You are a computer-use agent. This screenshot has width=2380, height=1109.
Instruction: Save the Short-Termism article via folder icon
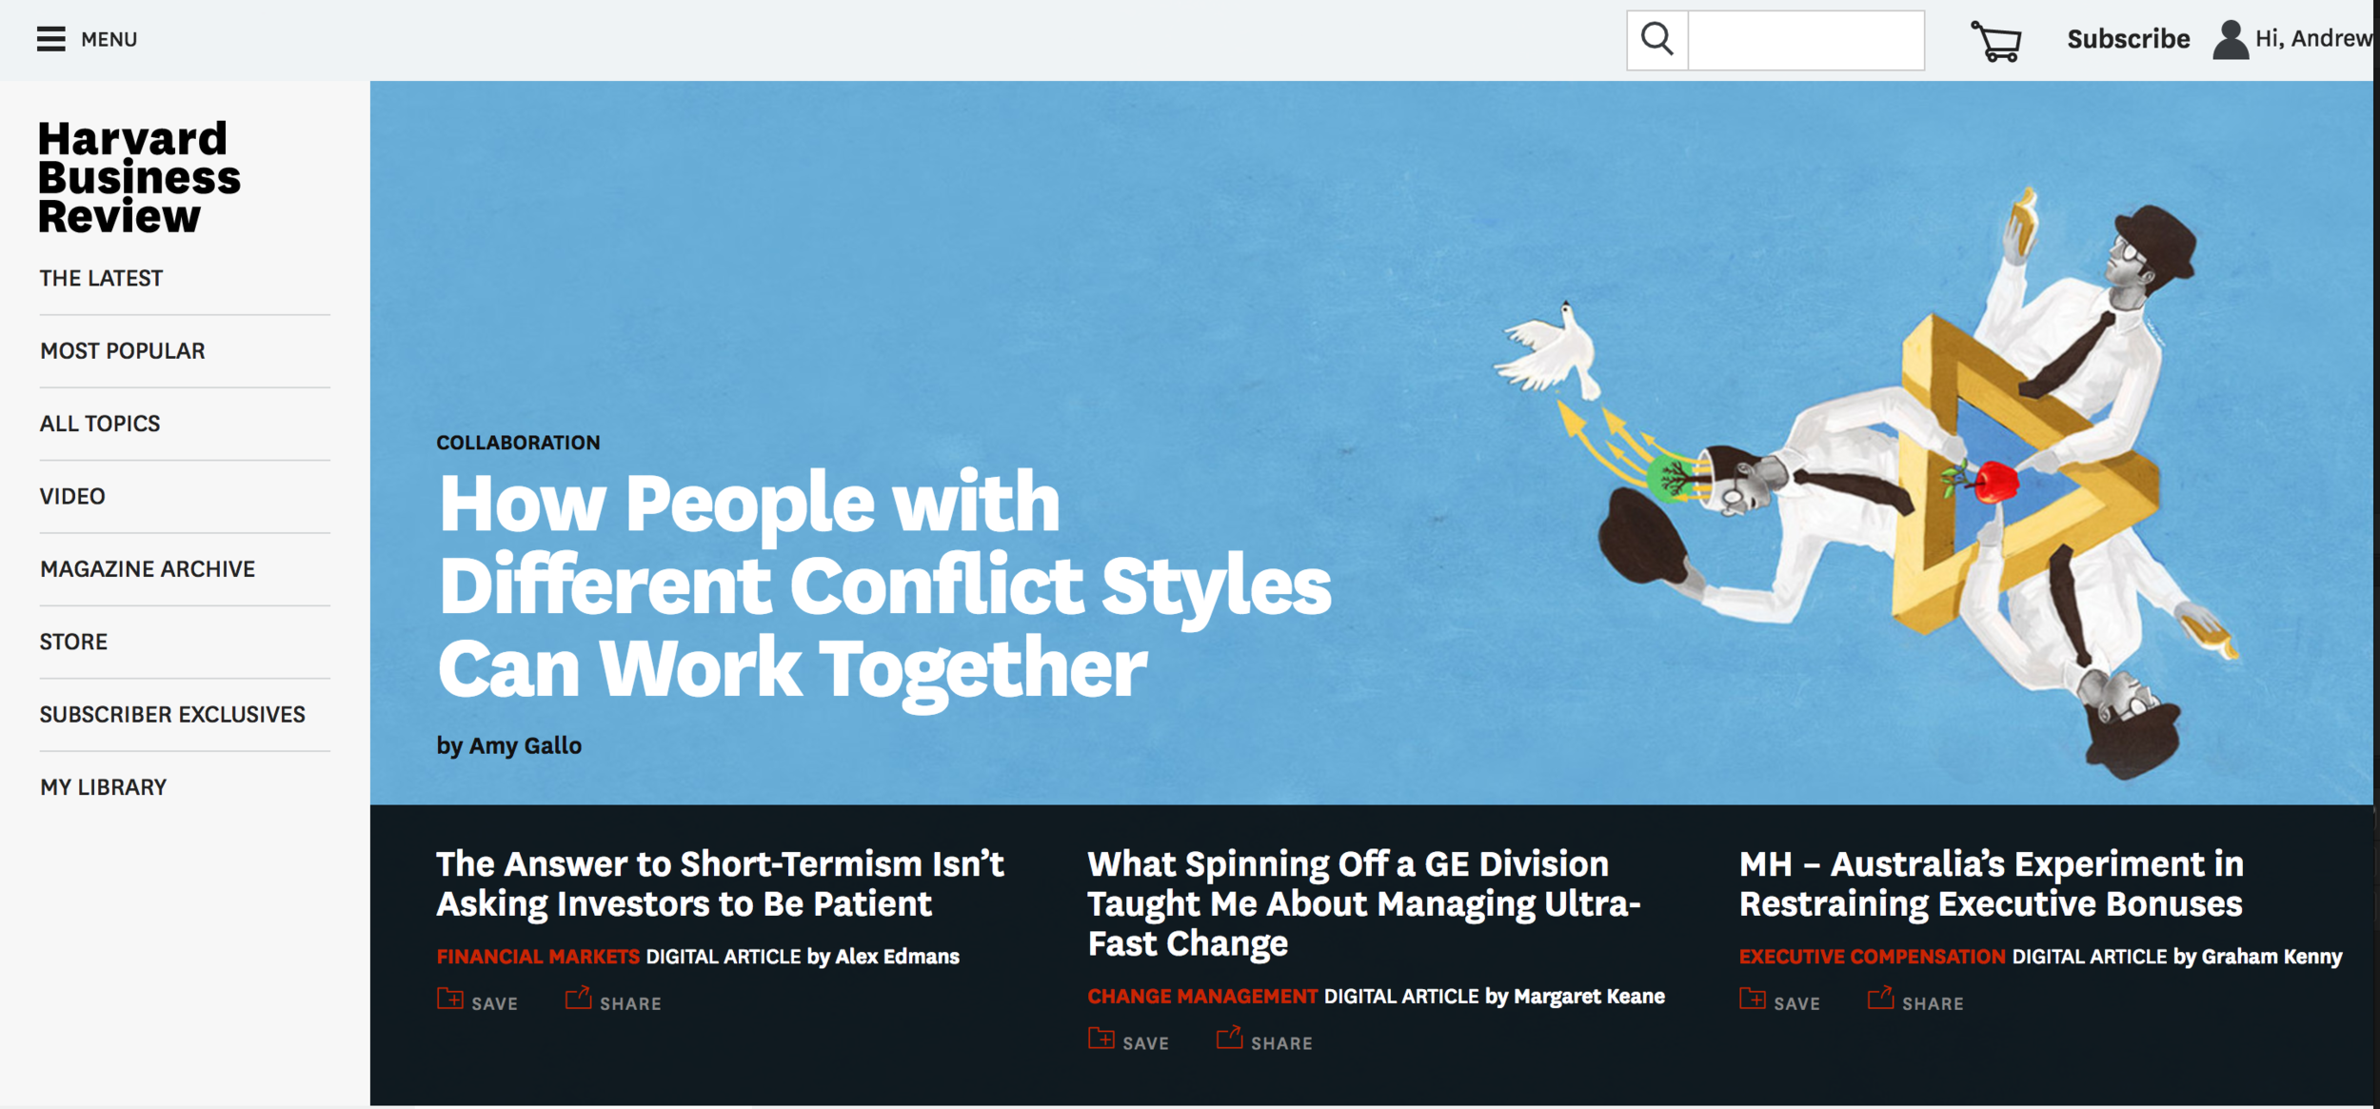pyautogui.click(x=450, y=999)
